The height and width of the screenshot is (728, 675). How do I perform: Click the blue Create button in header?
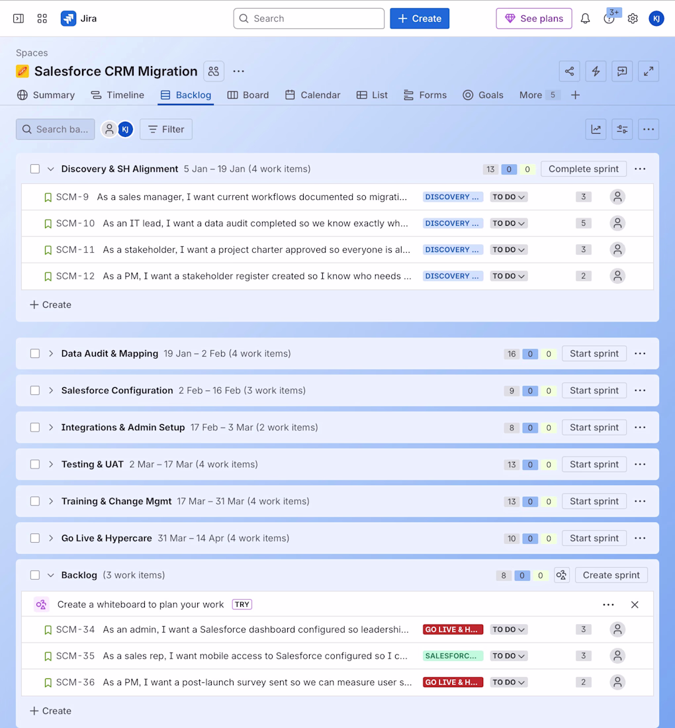420,19
